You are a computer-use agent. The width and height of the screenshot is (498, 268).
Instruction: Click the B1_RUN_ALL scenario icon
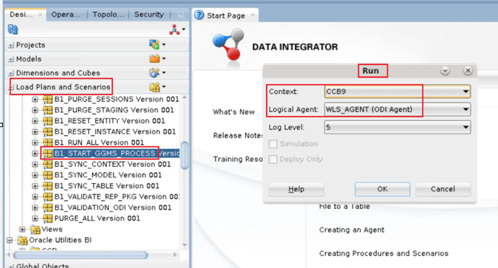pyautogui.click(x=48, y=143)
